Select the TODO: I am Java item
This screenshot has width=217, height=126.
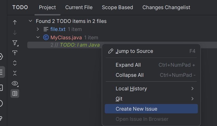tap(80, 45)
